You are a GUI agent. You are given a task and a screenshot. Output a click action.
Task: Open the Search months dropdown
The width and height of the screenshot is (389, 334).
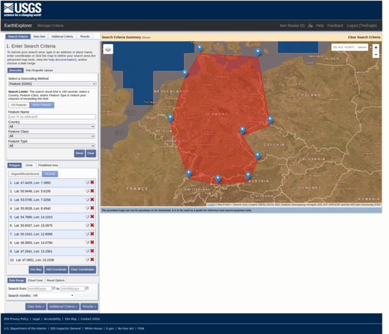[53, 295]
